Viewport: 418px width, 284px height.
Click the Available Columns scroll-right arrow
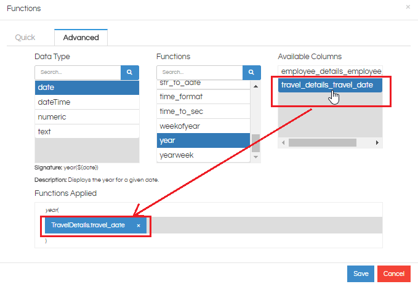[x=377, y=143]
